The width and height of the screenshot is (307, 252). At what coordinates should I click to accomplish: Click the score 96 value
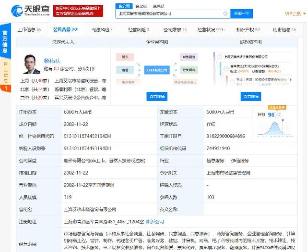271,115
